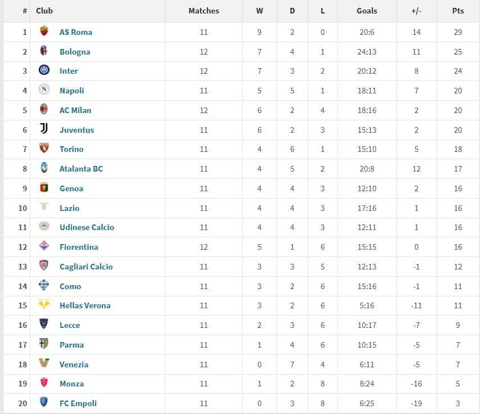The image size is (480, 414).
Task: Open the Genoa team link
Action: [71, 188]
